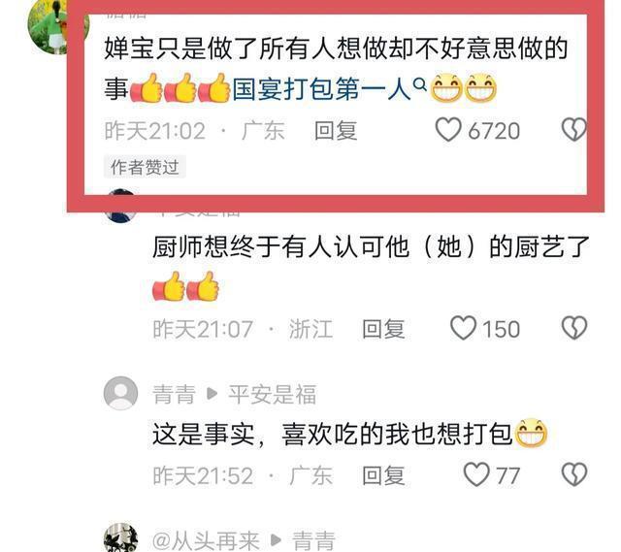Open 平安是福 mentioned after reply arrow
621x552 pixels.
273,395
